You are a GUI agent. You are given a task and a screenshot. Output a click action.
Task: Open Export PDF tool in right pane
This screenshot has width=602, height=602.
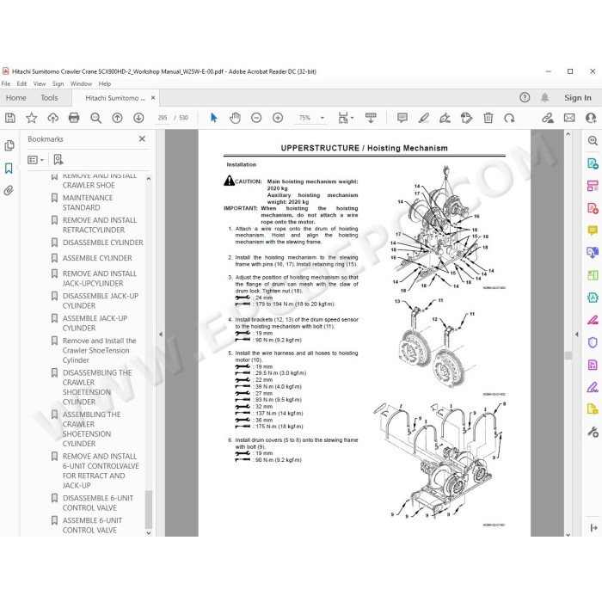593,163
